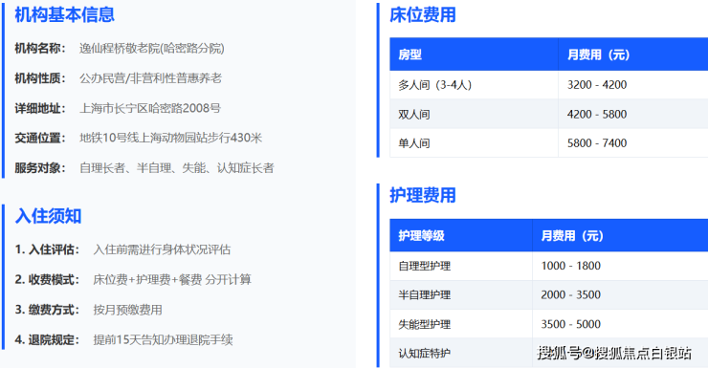Select the institution name 逸仙程桥敬老院(哈密路分院)

pyautogui.click(x=152, y=48)
